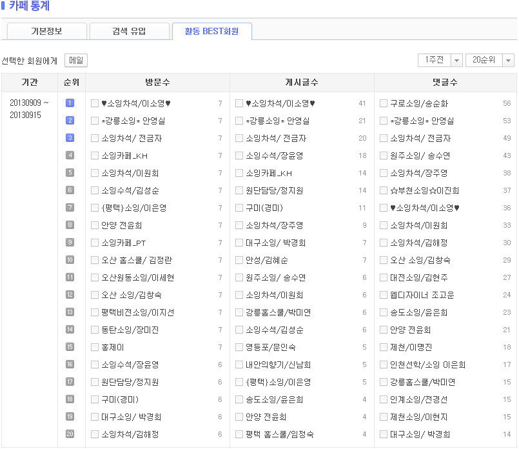Screen dimensions: 519x449
Task: Click the rank 20 badge icon
Action: point(70,434)
